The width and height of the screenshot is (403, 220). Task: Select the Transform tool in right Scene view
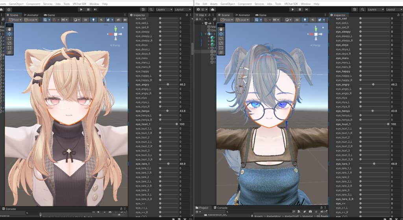tap(221, 52)
